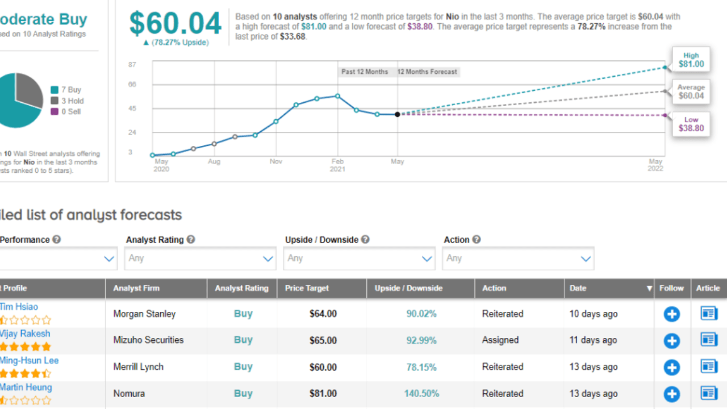This screenshot has height=409, width=727.
Task: Click purple Sell legend swatch
Action: pyautogui.click(x=55, y=111)
